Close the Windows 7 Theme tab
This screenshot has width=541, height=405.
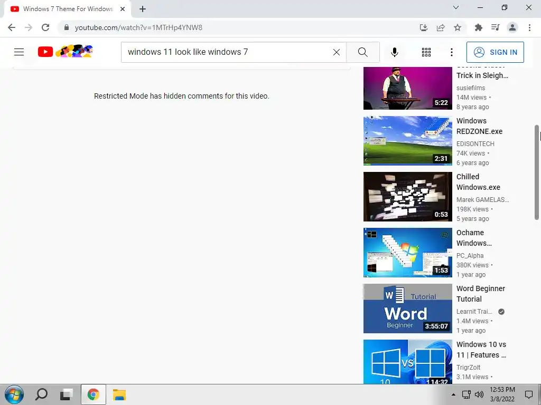123,9
